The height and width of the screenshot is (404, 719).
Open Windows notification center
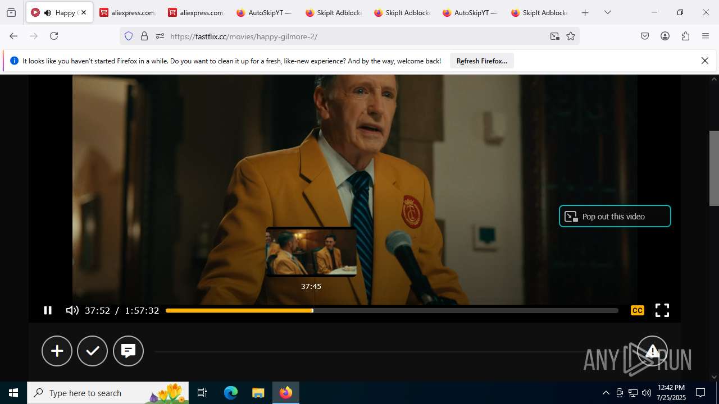click(700, 393)
